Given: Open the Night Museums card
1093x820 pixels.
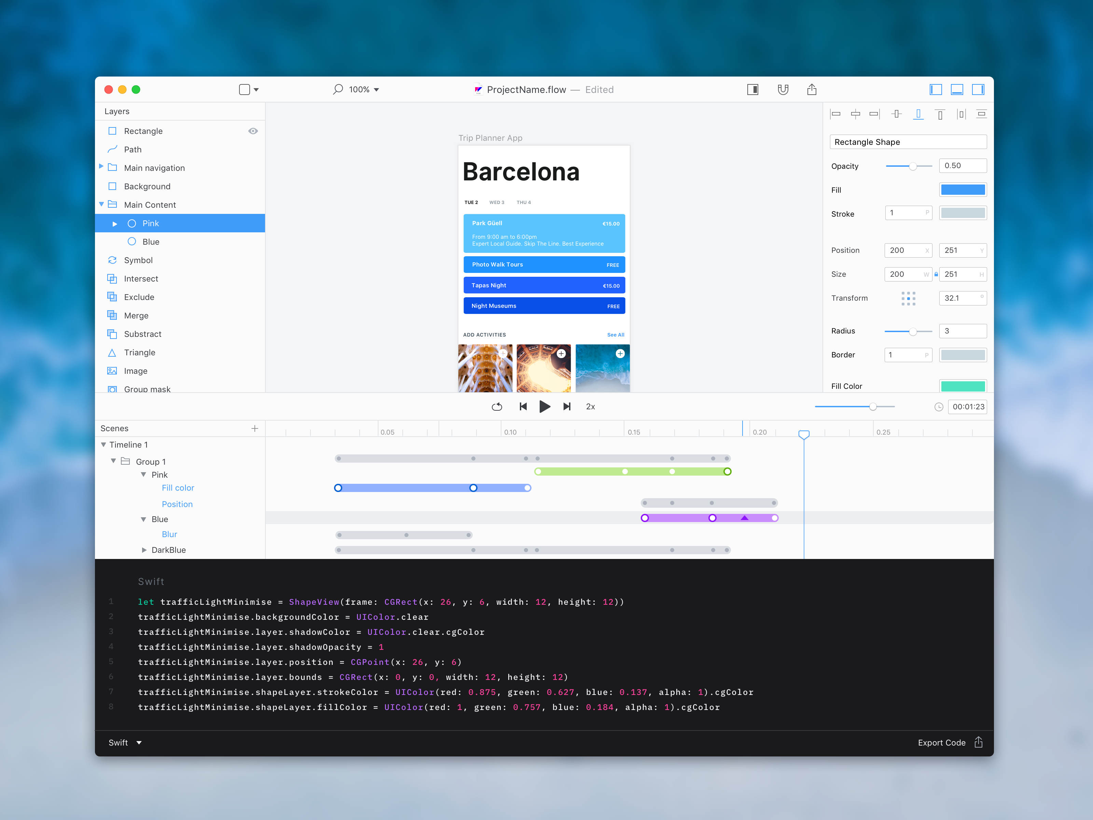Looking at the screenshot, I should coord(544,306).
